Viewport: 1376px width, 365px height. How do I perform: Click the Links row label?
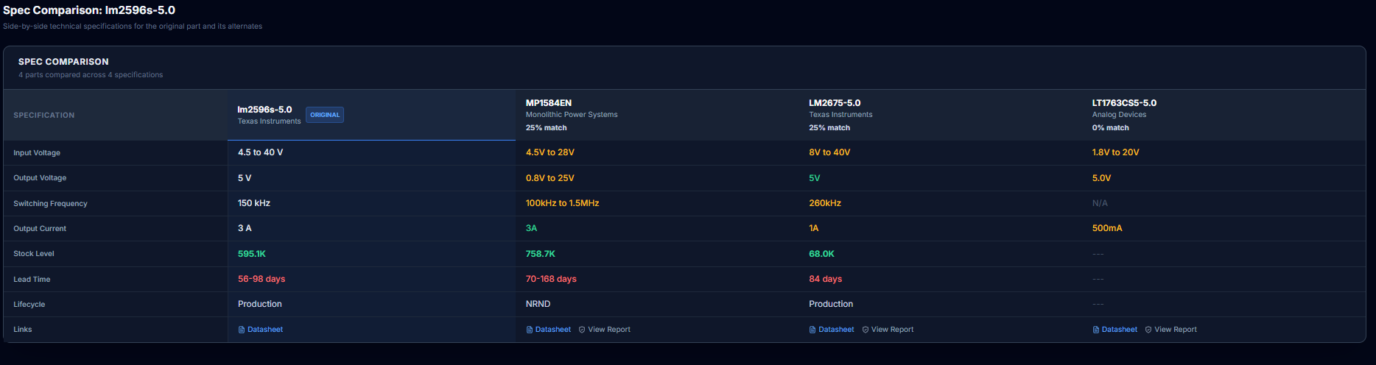coord(23,330)
